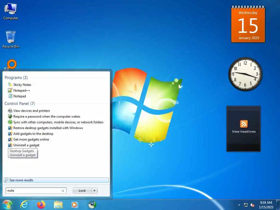This screenshot has width=280, height=210.
Task: Click the Control Panel (7) group header
Action: (x=20, y=104)
